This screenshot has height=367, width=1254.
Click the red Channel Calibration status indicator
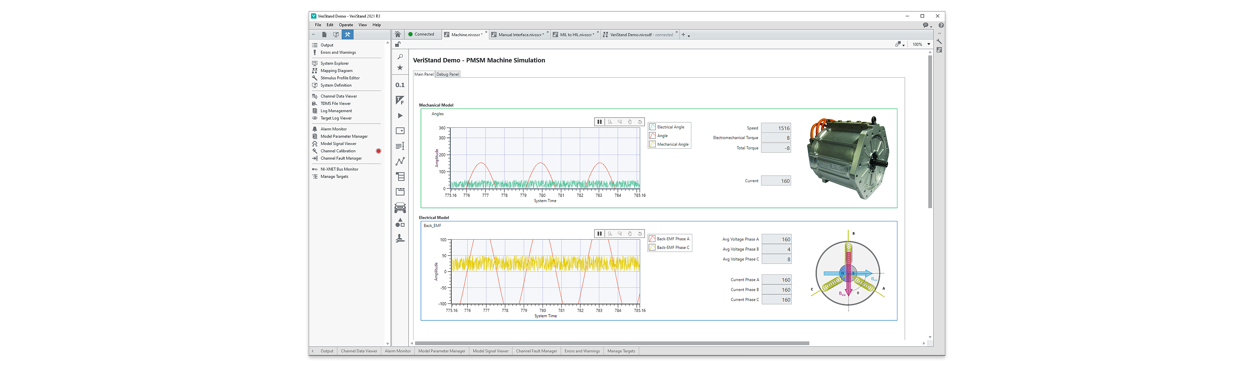click(378, 151)
